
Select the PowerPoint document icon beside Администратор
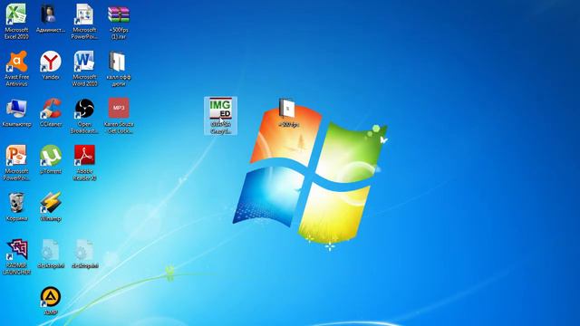84,22
